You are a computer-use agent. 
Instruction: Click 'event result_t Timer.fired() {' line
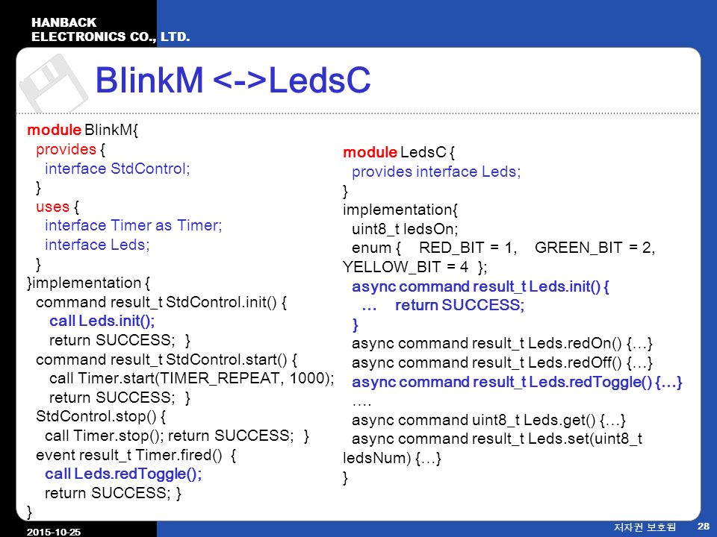136,455
